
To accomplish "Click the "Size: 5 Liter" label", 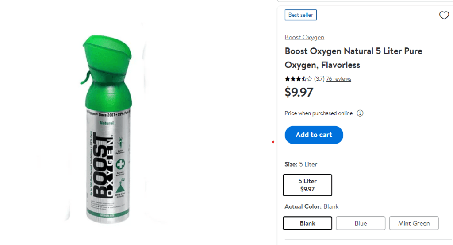I will pos(301,164).
